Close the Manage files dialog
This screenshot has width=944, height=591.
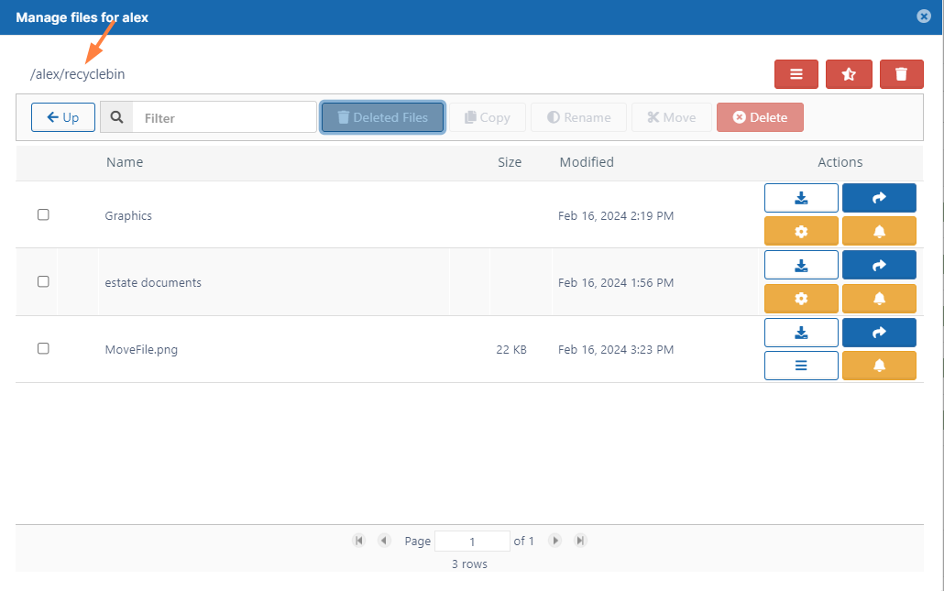pos(924,16)
